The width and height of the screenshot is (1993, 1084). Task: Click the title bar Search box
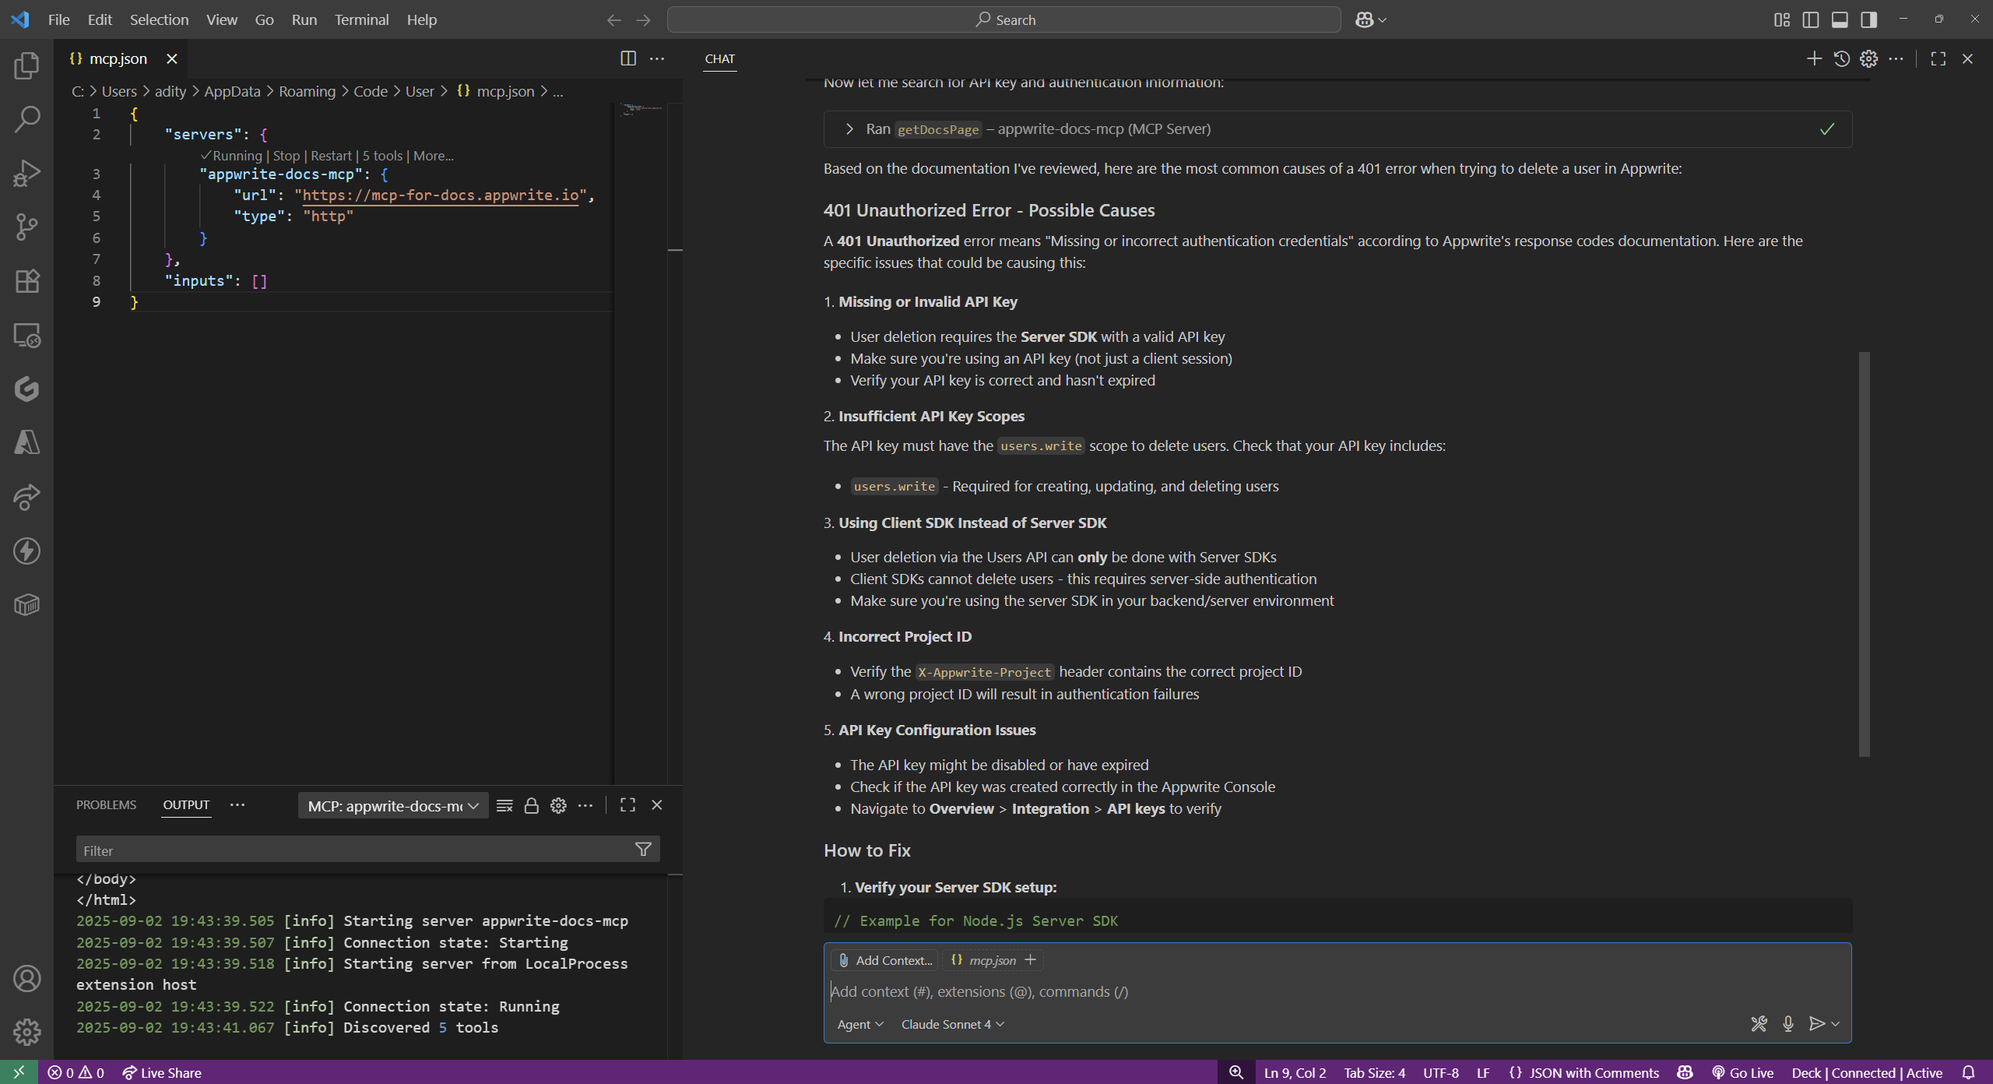[x=1004, y=19]
